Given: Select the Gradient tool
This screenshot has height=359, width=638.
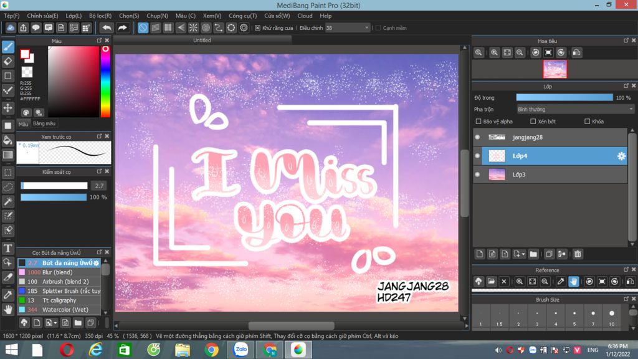Looking at the screenshot, I should [x=8, y=155].
